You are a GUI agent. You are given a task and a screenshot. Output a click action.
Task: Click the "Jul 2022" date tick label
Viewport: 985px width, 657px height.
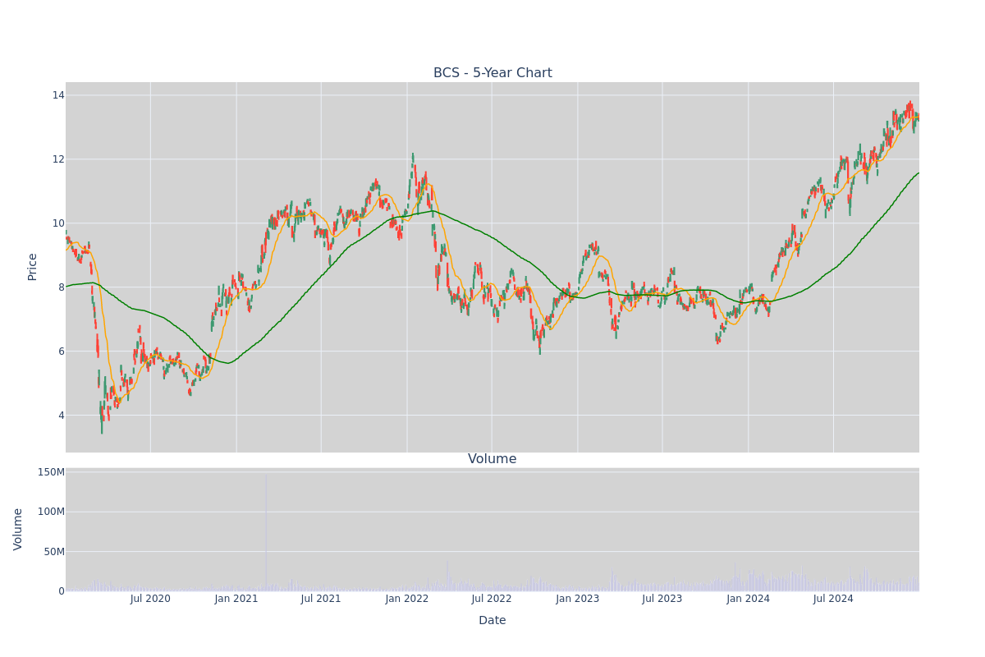492,599
